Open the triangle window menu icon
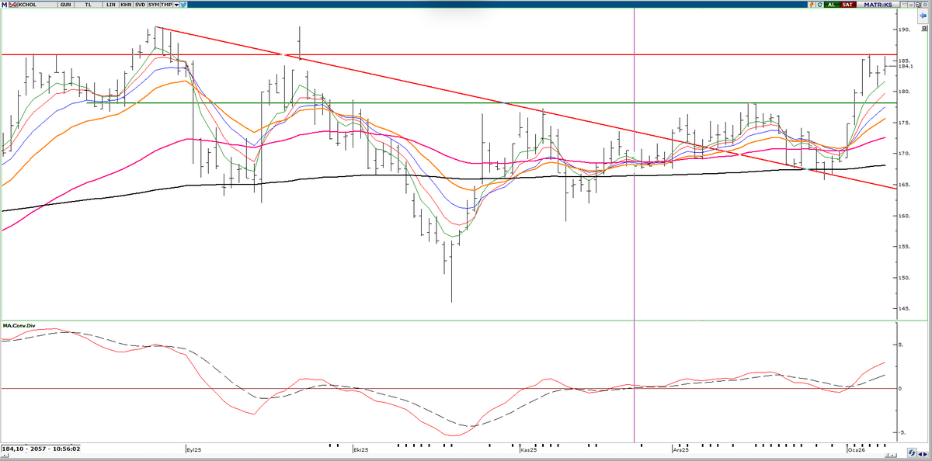 (x=904, y=5)
